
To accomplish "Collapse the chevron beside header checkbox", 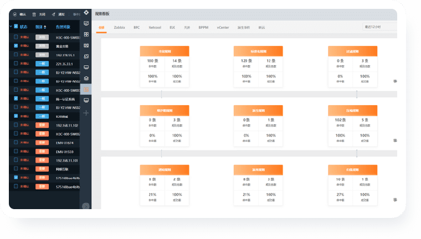I will [x=11, y=27].
